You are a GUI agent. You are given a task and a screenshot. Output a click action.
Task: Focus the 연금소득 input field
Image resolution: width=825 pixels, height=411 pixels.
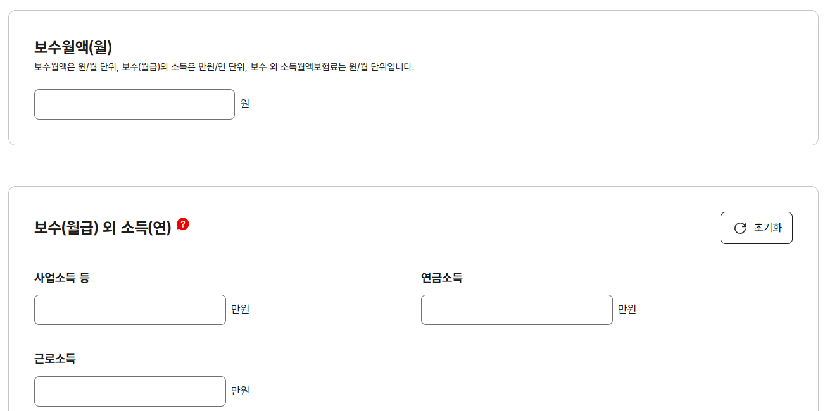(516, 310)
